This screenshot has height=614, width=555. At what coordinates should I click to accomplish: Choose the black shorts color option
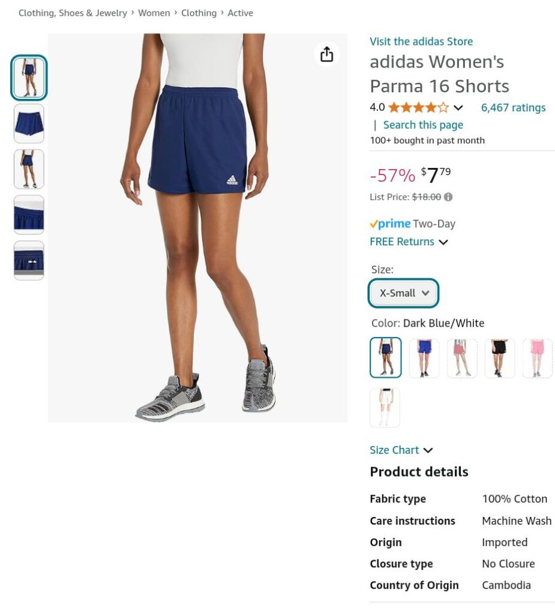coord(499,358)
